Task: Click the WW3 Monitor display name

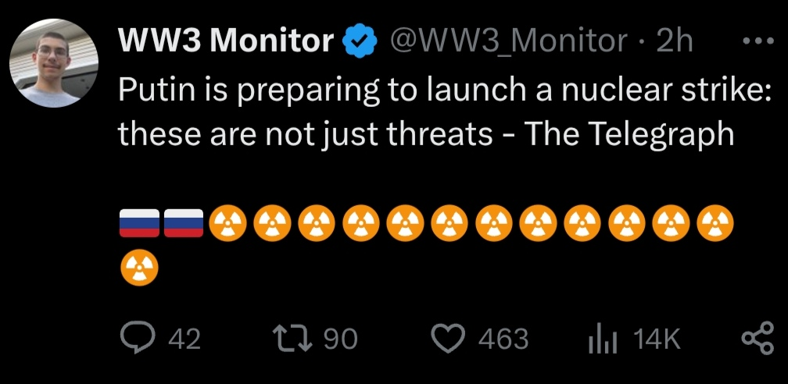Action: 227,41
